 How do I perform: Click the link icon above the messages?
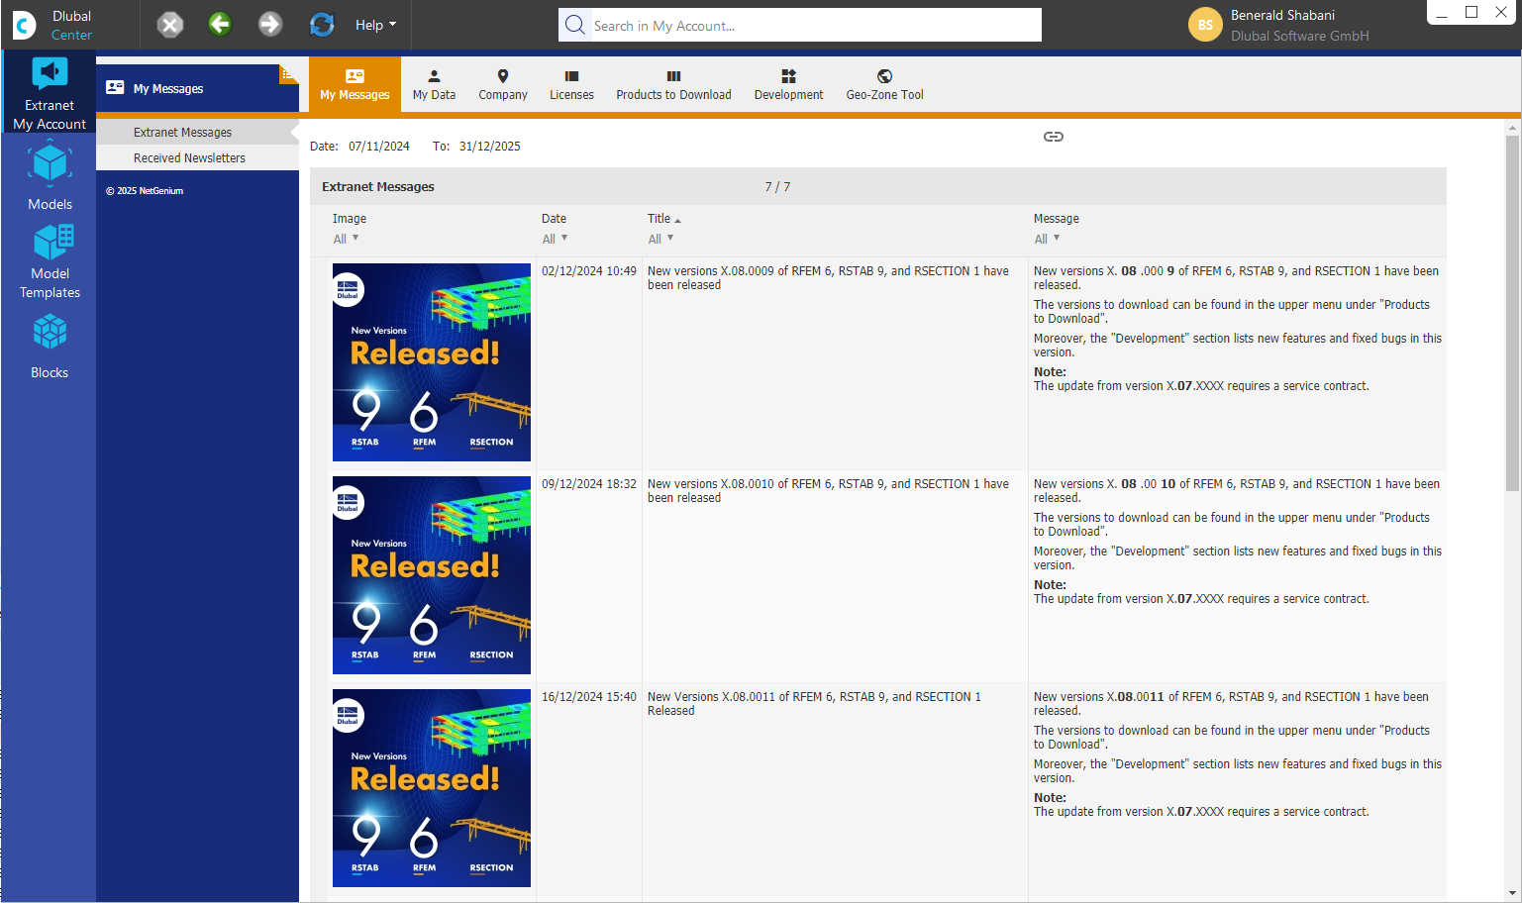1054,137
